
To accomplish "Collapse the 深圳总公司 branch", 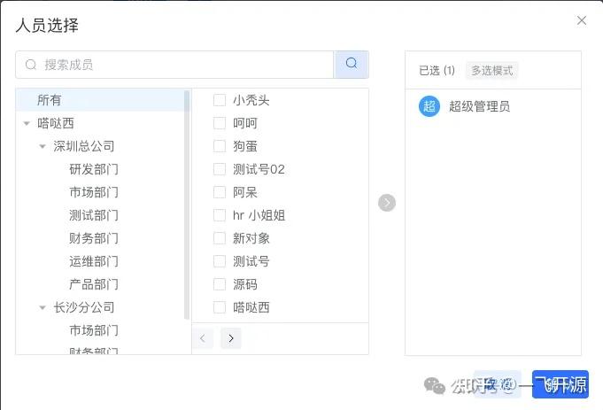I will click(x=43, y=146).
